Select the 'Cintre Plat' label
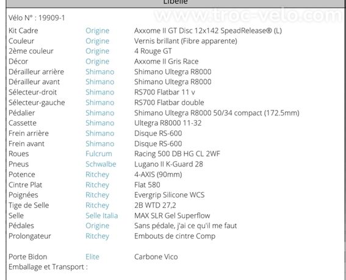 (x=25, y=185)
